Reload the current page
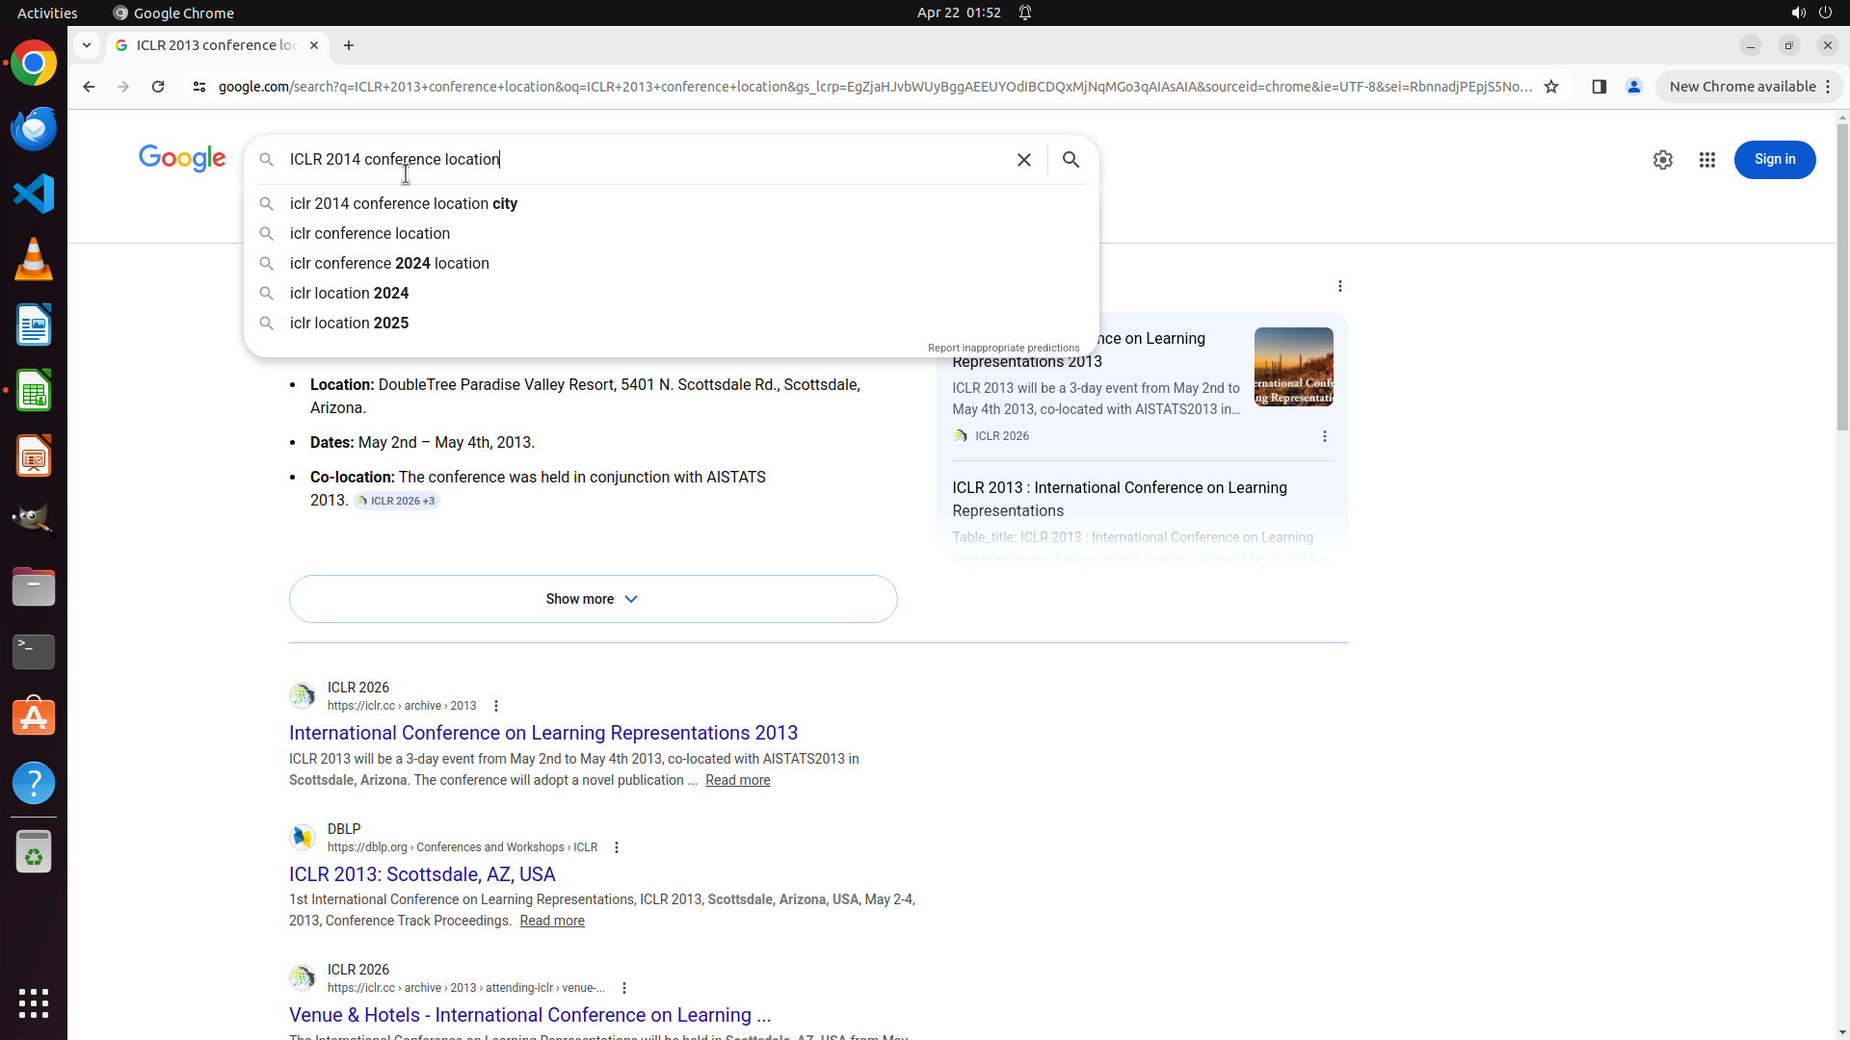 (158, 87)
